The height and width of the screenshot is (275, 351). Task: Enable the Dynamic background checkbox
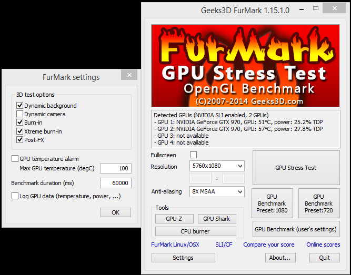(x=19, y=105)
